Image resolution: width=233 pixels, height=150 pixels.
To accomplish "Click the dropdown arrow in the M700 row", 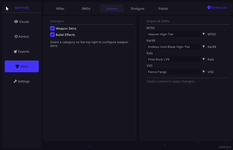I will pyautogui.click(x=204, y=34).
